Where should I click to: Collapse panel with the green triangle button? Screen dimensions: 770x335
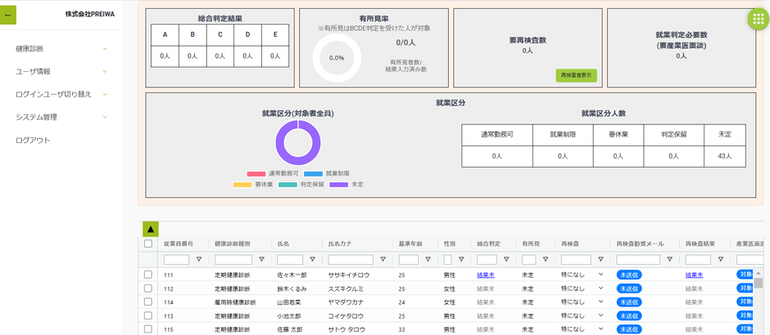[151, 230]
